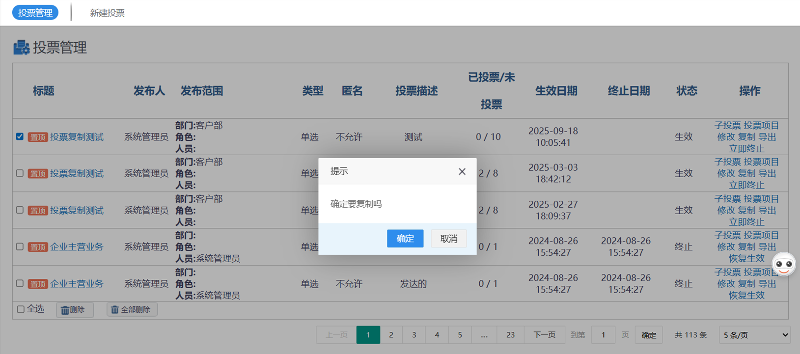This screenshot has width=800, height=354.
Task: Close the 提示 dialog with X
Action: pyautogui.click(x=462, y=171)
